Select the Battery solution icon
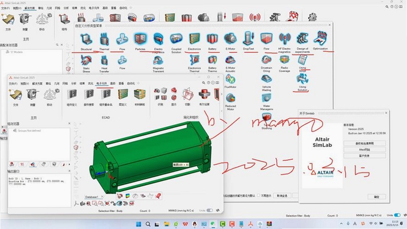Screen dimensions: 407x229 pos(212,39)
